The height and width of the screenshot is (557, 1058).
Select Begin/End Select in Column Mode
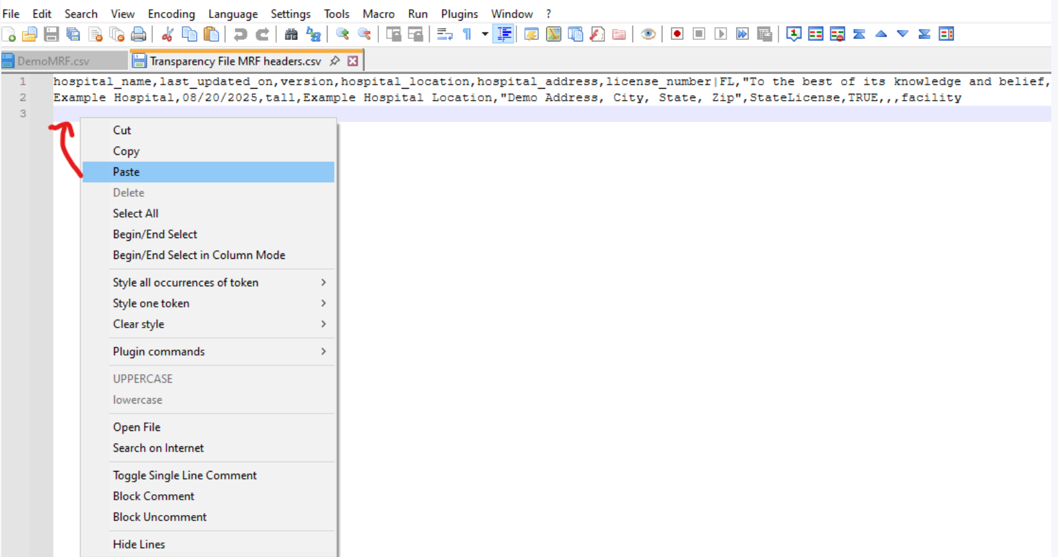pos(208,255)
